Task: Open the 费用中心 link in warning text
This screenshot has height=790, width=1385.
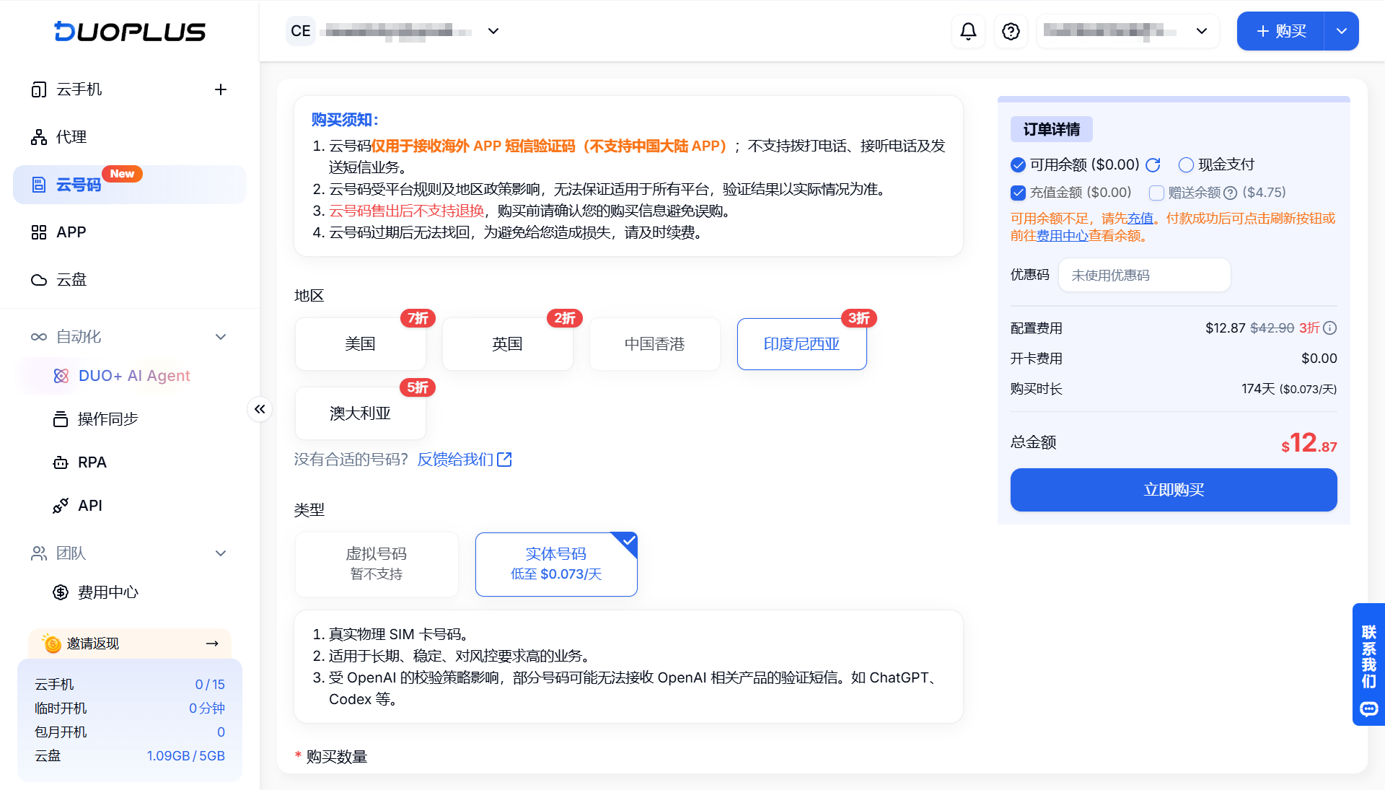Action: (1062, 235)
